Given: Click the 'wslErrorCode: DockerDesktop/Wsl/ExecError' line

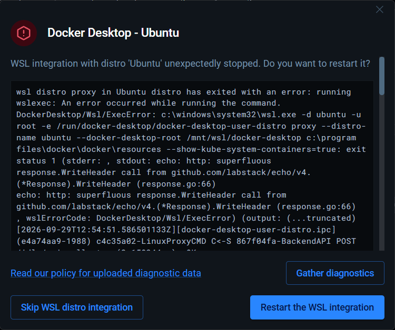Looking at the screenshot, I should click(x=186, y=218).
